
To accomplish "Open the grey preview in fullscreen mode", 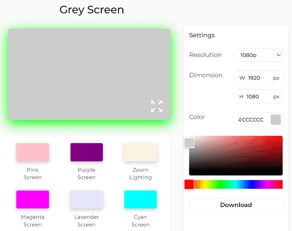I will 156,106.
